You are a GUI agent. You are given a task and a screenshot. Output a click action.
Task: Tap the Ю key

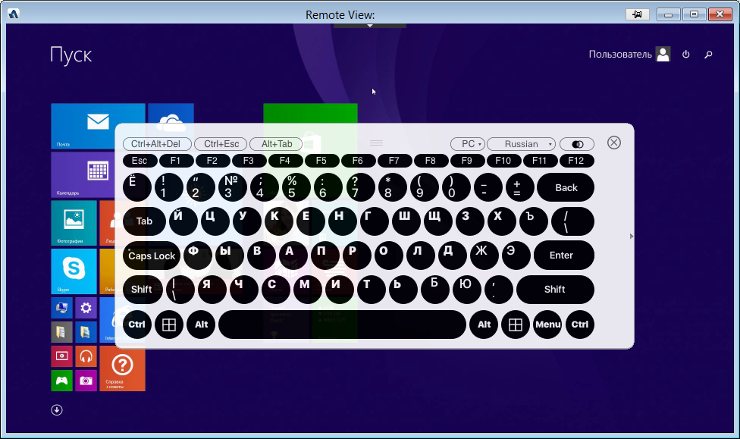[467, 290]
